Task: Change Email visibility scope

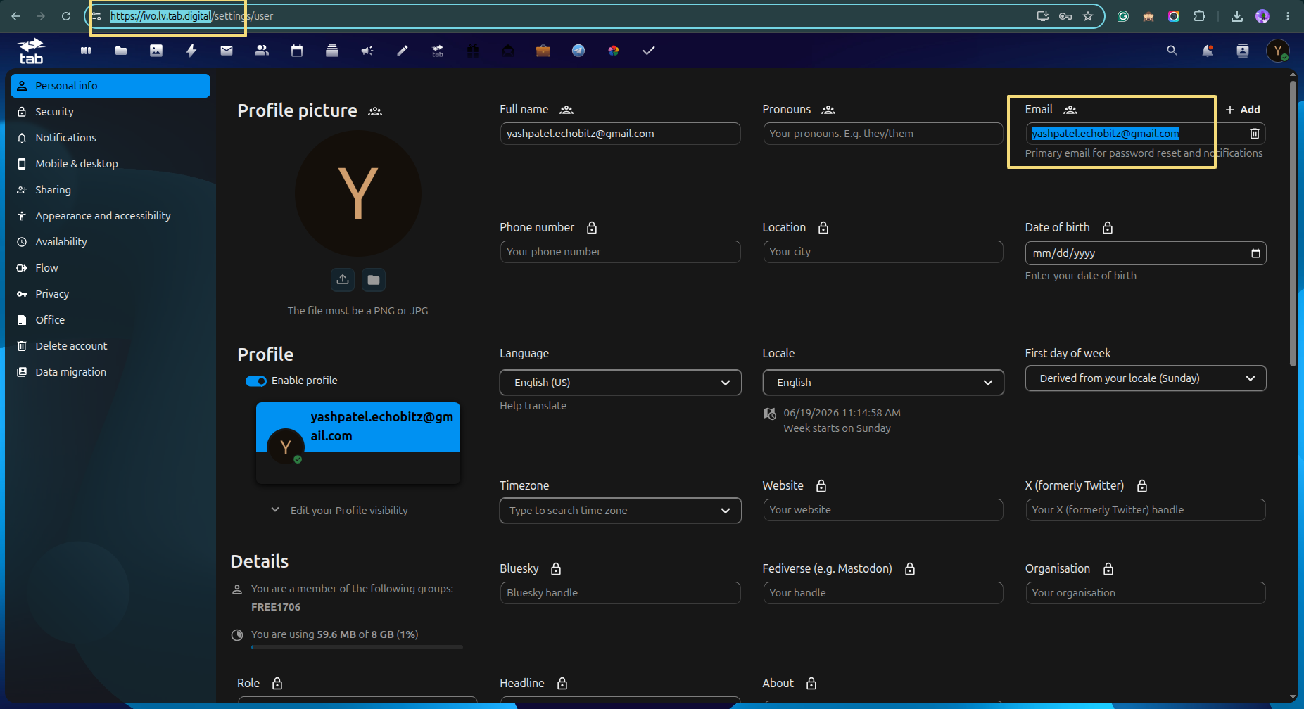Action: click(1070, 110)
